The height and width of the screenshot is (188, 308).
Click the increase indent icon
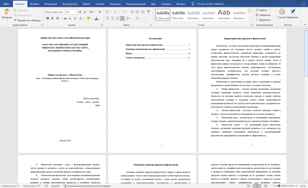point(137,12)
